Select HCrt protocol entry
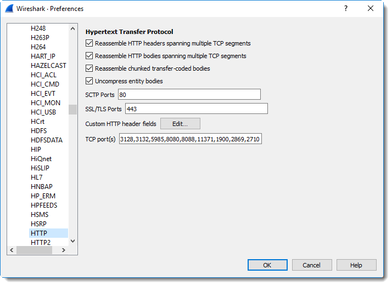 click(x=37, y=122)
